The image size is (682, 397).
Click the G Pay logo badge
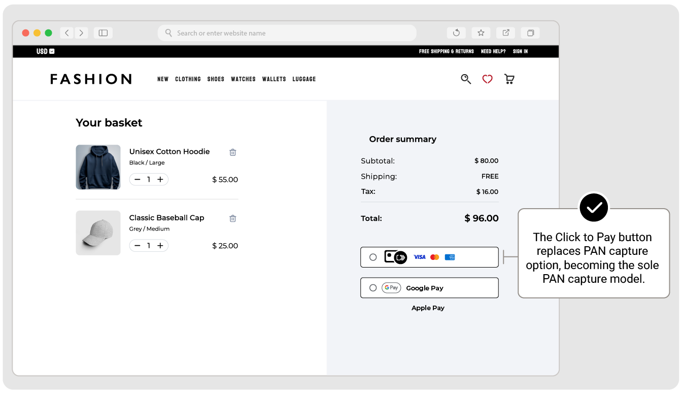[391, 288]
